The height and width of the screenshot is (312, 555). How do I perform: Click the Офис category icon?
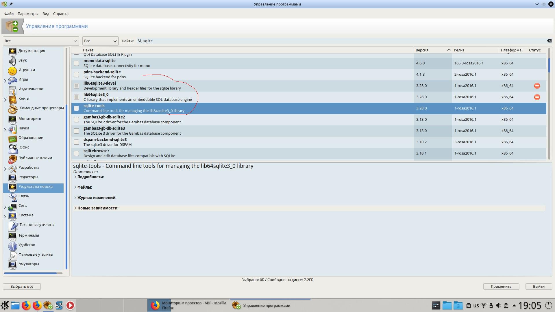[x=13, y=148]
